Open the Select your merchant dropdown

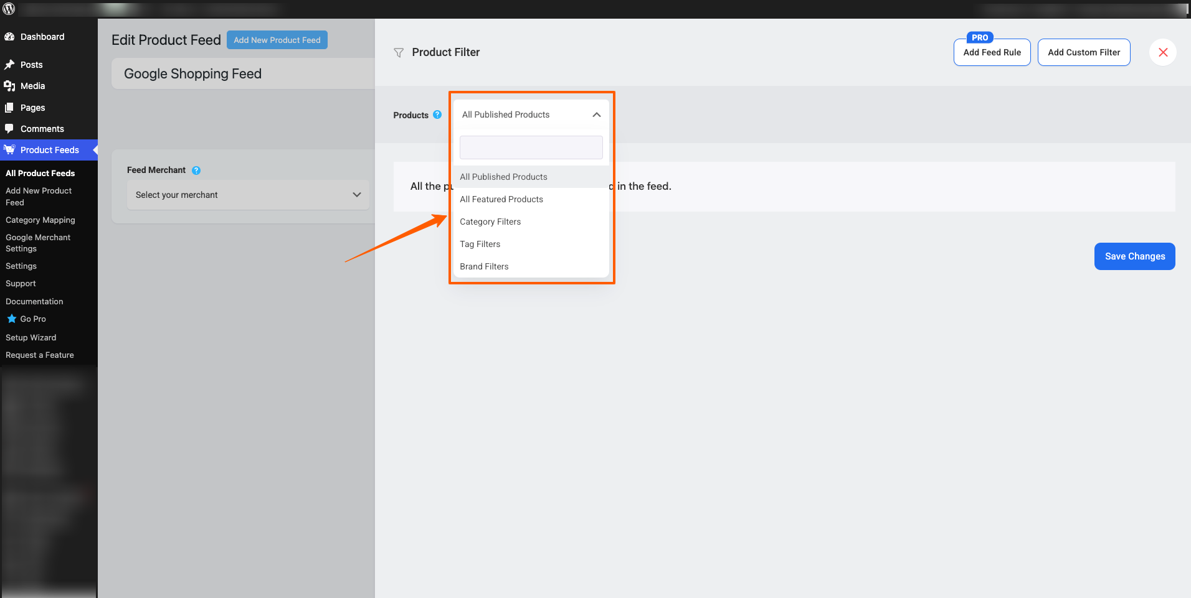pyautogui.click(x=248, y=195)
